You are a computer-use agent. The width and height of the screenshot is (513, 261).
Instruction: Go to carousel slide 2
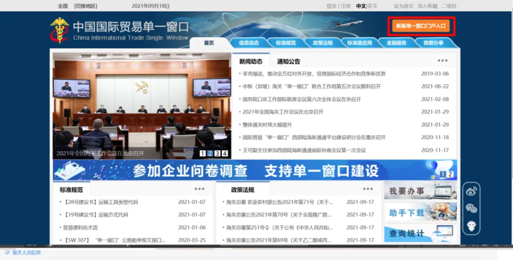(210, 153)
